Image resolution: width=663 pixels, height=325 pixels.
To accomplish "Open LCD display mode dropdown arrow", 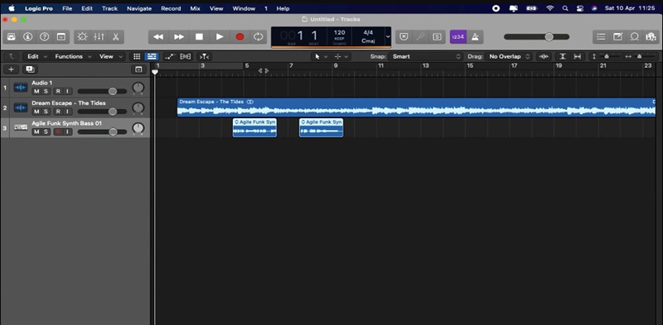I will (388, 37).
